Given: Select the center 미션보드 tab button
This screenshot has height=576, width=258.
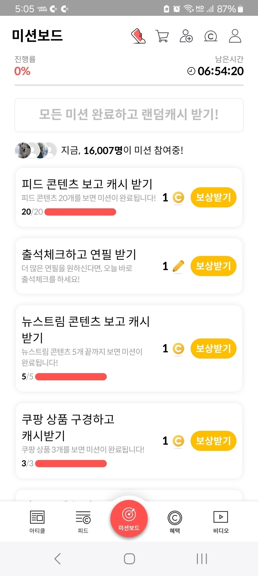Looking at the screenshot, I should tap(129, 518).
